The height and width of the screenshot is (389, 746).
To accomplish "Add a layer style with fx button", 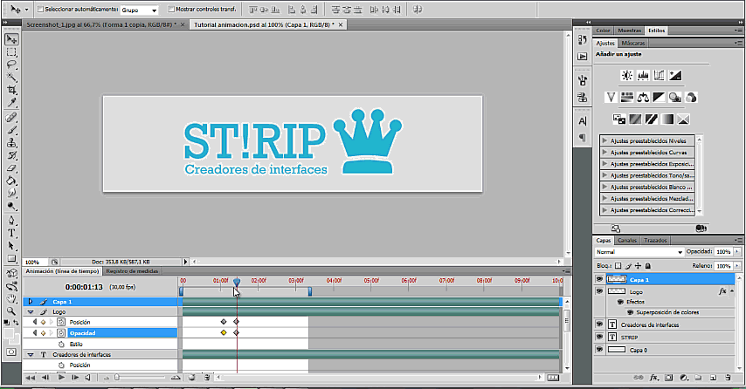I will [653, 378].
